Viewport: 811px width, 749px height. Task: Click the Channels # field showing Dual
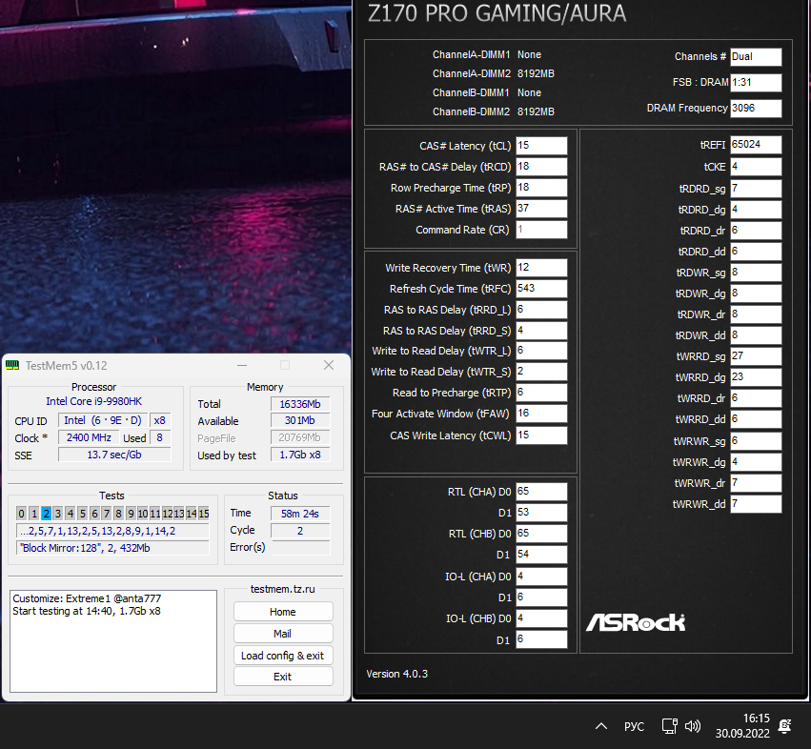pyautogui.click(x=756, y=57)
